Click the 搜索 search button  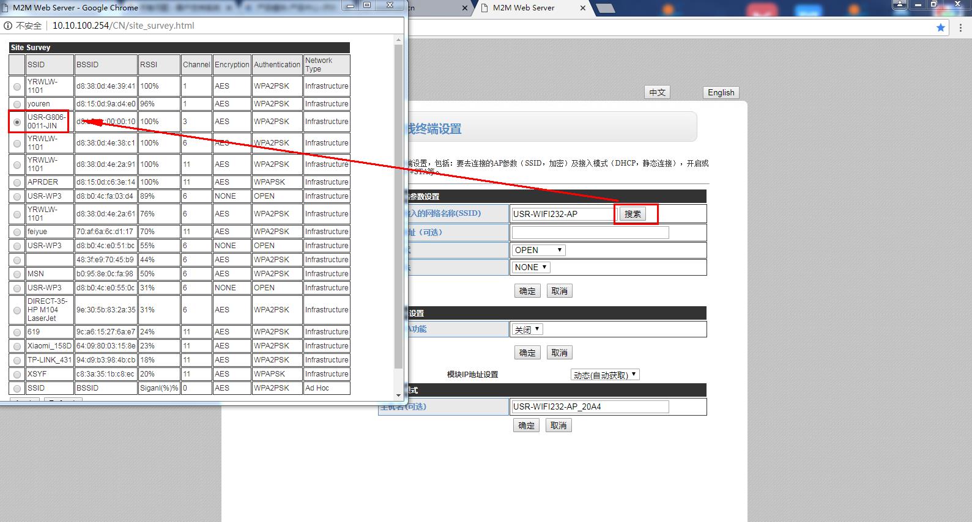633,214
